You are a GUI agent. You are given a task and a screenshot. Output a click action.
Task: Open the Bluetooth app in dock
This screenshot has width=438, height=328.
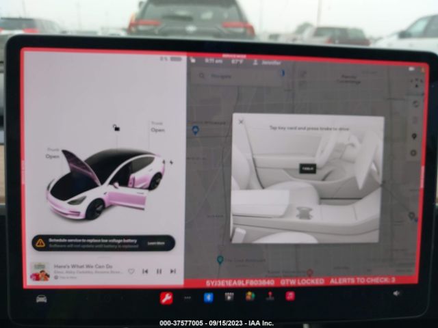pos(208,297)
